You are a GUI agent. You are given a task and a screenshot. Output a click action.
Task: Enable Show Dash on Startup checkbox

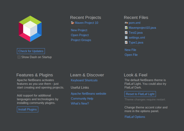19,57
